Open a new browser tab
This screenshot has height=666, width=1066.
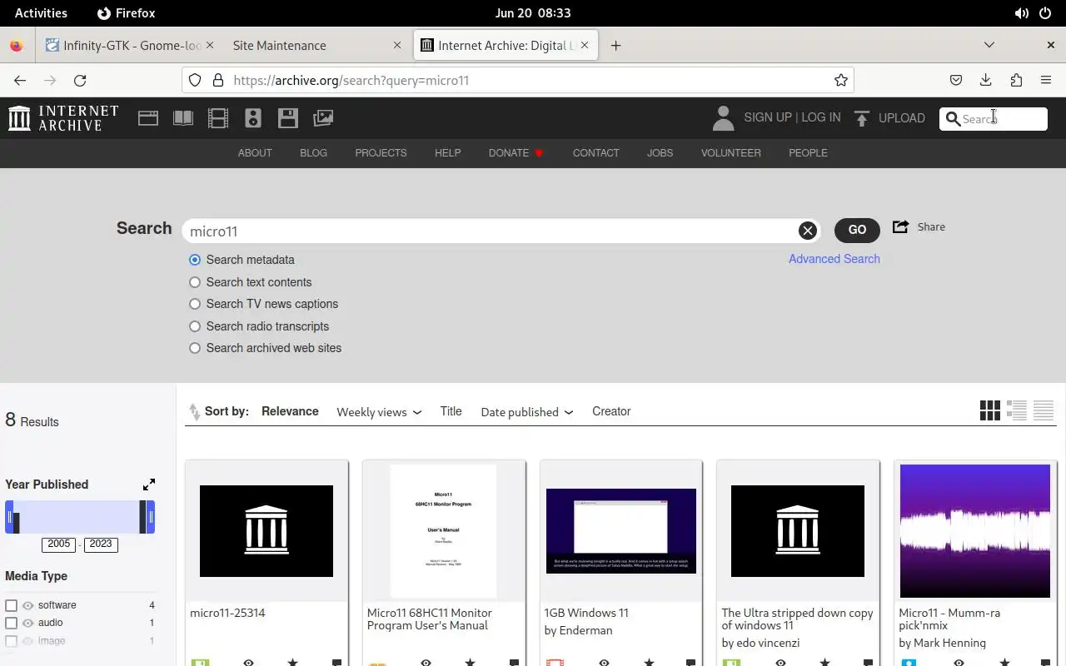[615, 46]
